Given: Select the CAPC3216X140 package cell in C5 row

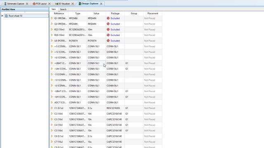Looking at the screenshot, I should (x=115, y=131).
